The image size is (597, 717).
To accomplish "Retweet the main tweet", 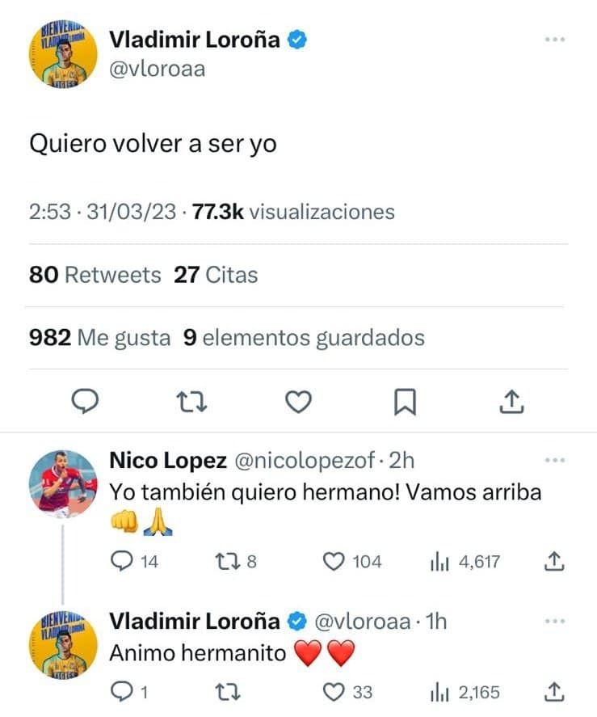I will click(188, 401).
